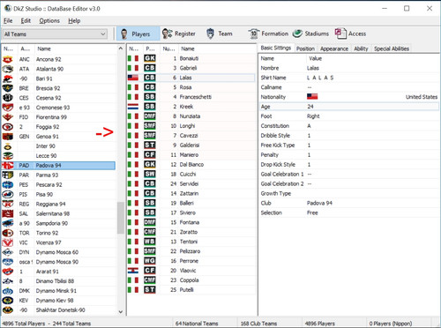Viewport: 441px width, 328px height.
Task: Click the DMF badge for Nunziata
Action: pos(150,116)
